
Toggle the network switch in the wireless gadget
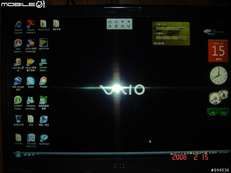point(123,24)
